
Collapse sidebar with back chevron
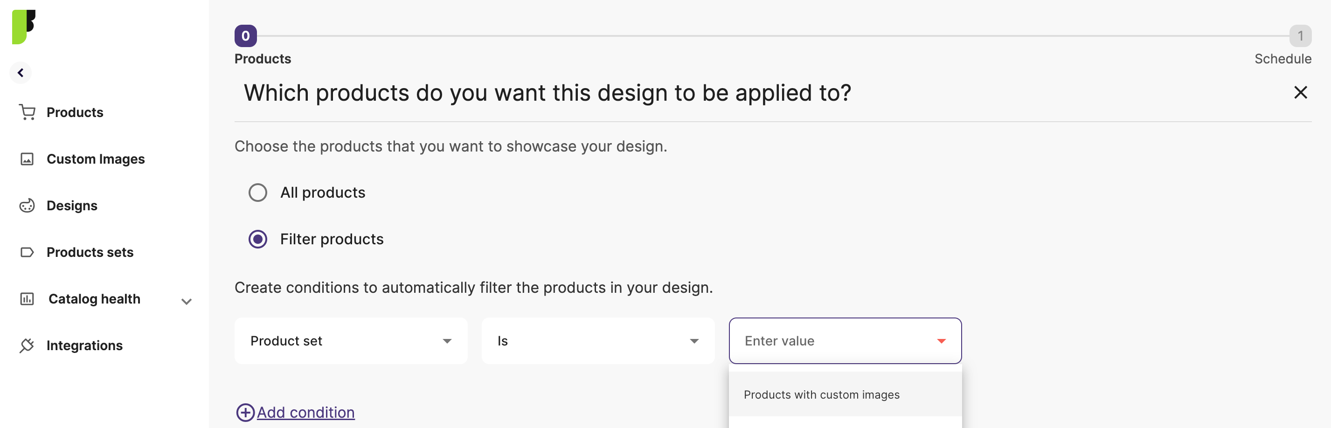[21, 73]
